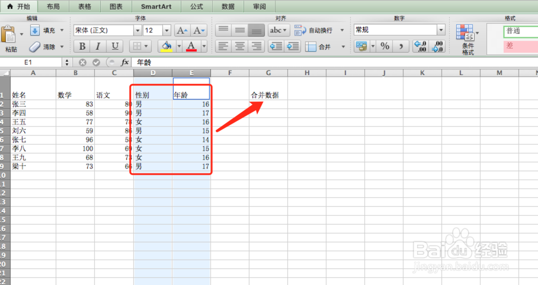
Task: Switch to the 表格 tab
Action: (85, 6)
